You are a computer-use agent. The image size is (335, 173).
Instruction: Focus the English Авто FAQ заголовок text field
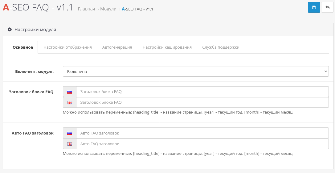coord(202,144)
